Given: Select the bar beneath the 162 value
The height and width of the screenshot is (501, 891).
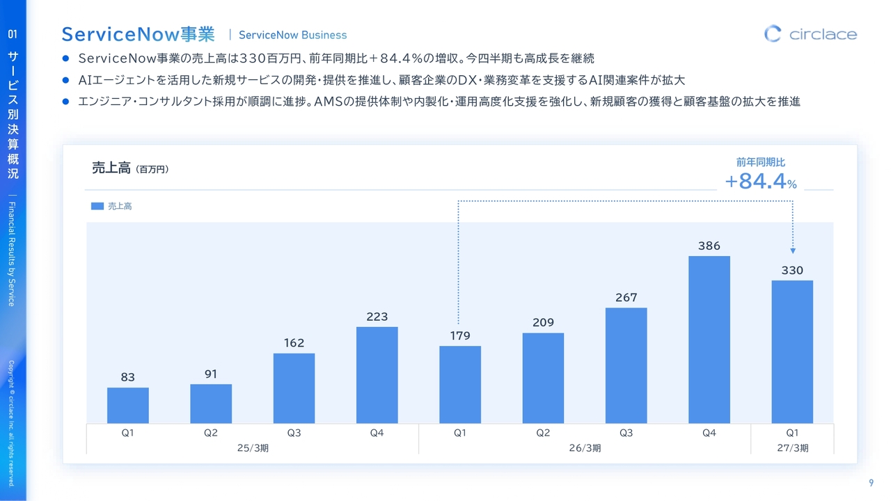Looking at the screenshot, I should pos(294,388).
